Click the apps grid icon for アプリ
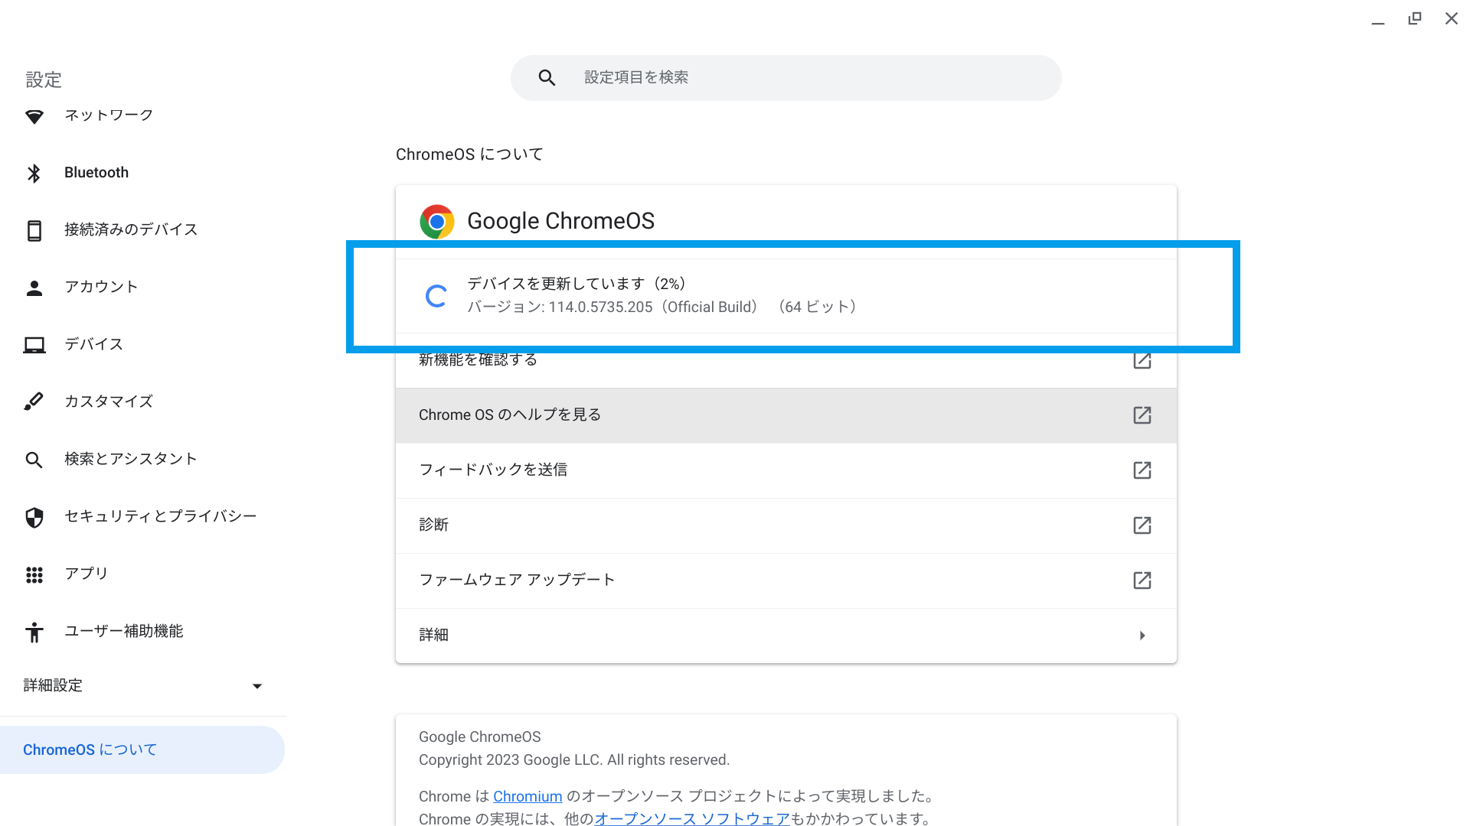 (x=34, y=575)
